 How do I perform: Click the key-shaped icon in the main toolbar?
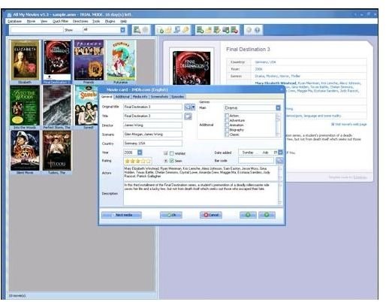(x=185, y=30)
